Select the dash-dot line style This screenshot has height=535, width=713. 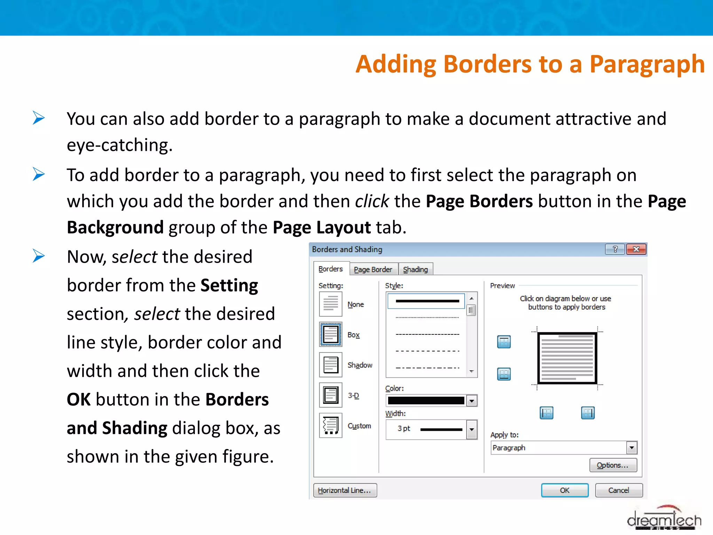coord(427,368)
